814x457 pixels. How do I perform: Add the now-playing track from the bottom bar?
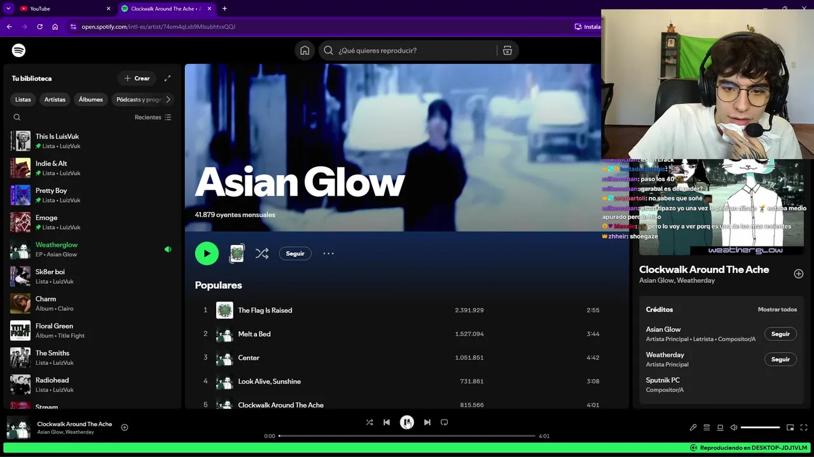[x=125, y=427]
